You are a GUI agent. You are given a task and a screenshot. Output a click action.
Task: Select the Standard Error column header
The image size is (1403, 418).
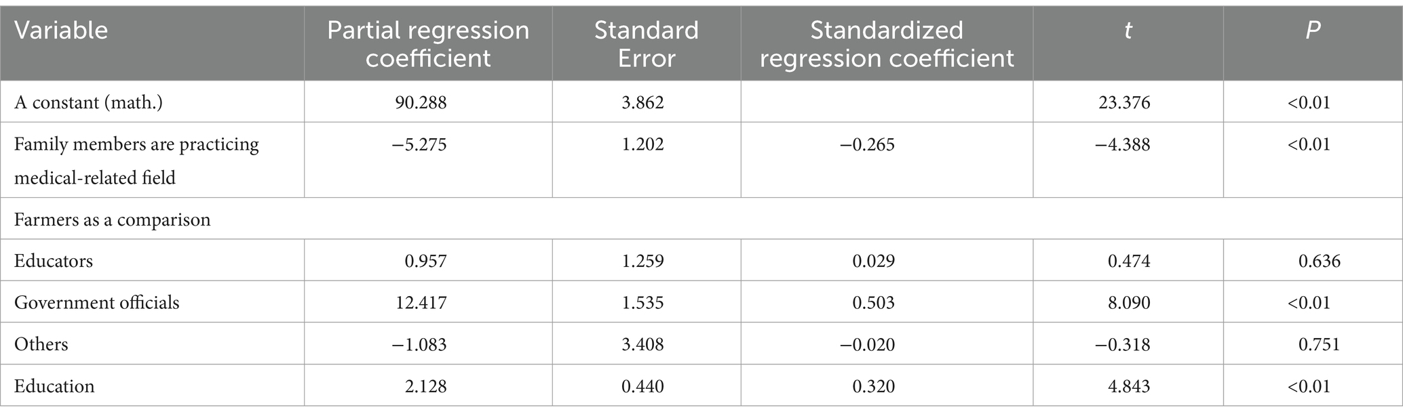point(646,44)
